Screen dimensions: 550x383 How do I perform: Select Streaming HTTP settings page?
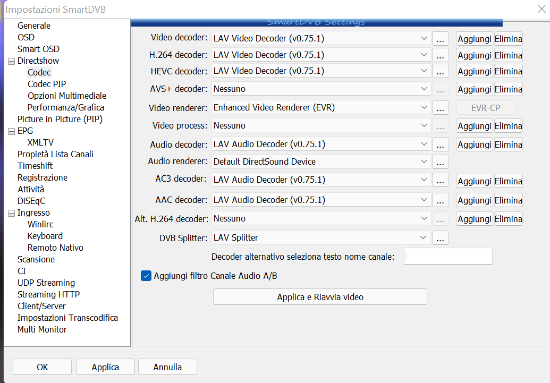tap(49, 294)
